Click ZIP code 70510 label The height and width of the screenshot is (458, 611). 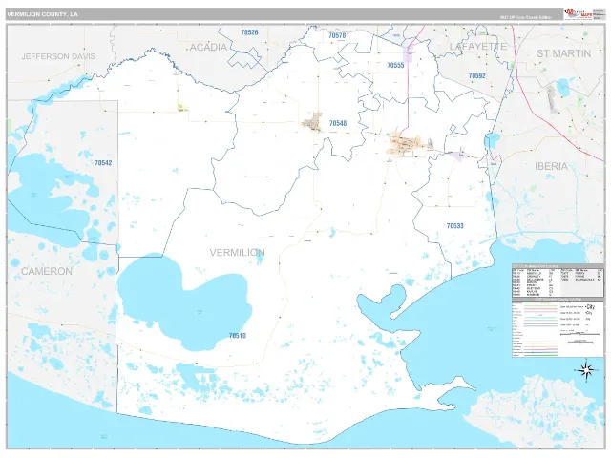point(238,335)
